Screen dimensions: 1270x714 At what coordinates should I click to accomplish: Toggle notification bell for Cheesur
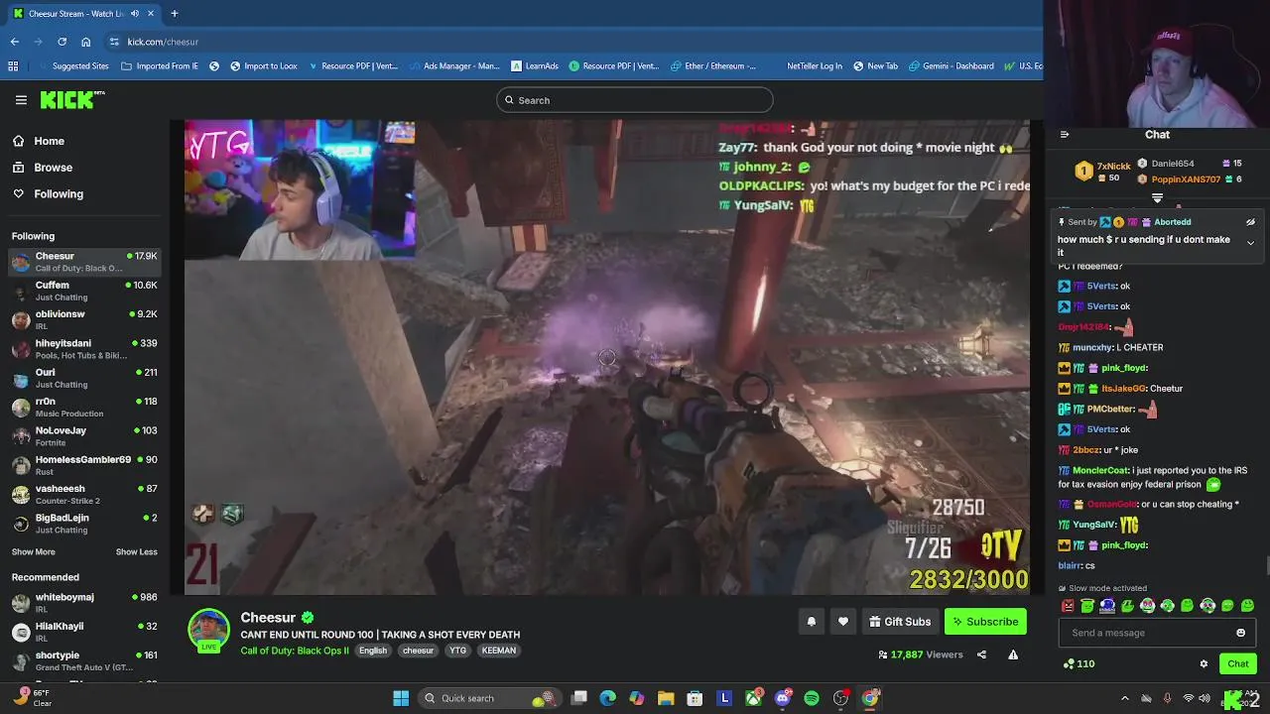(x=811, y=622)
